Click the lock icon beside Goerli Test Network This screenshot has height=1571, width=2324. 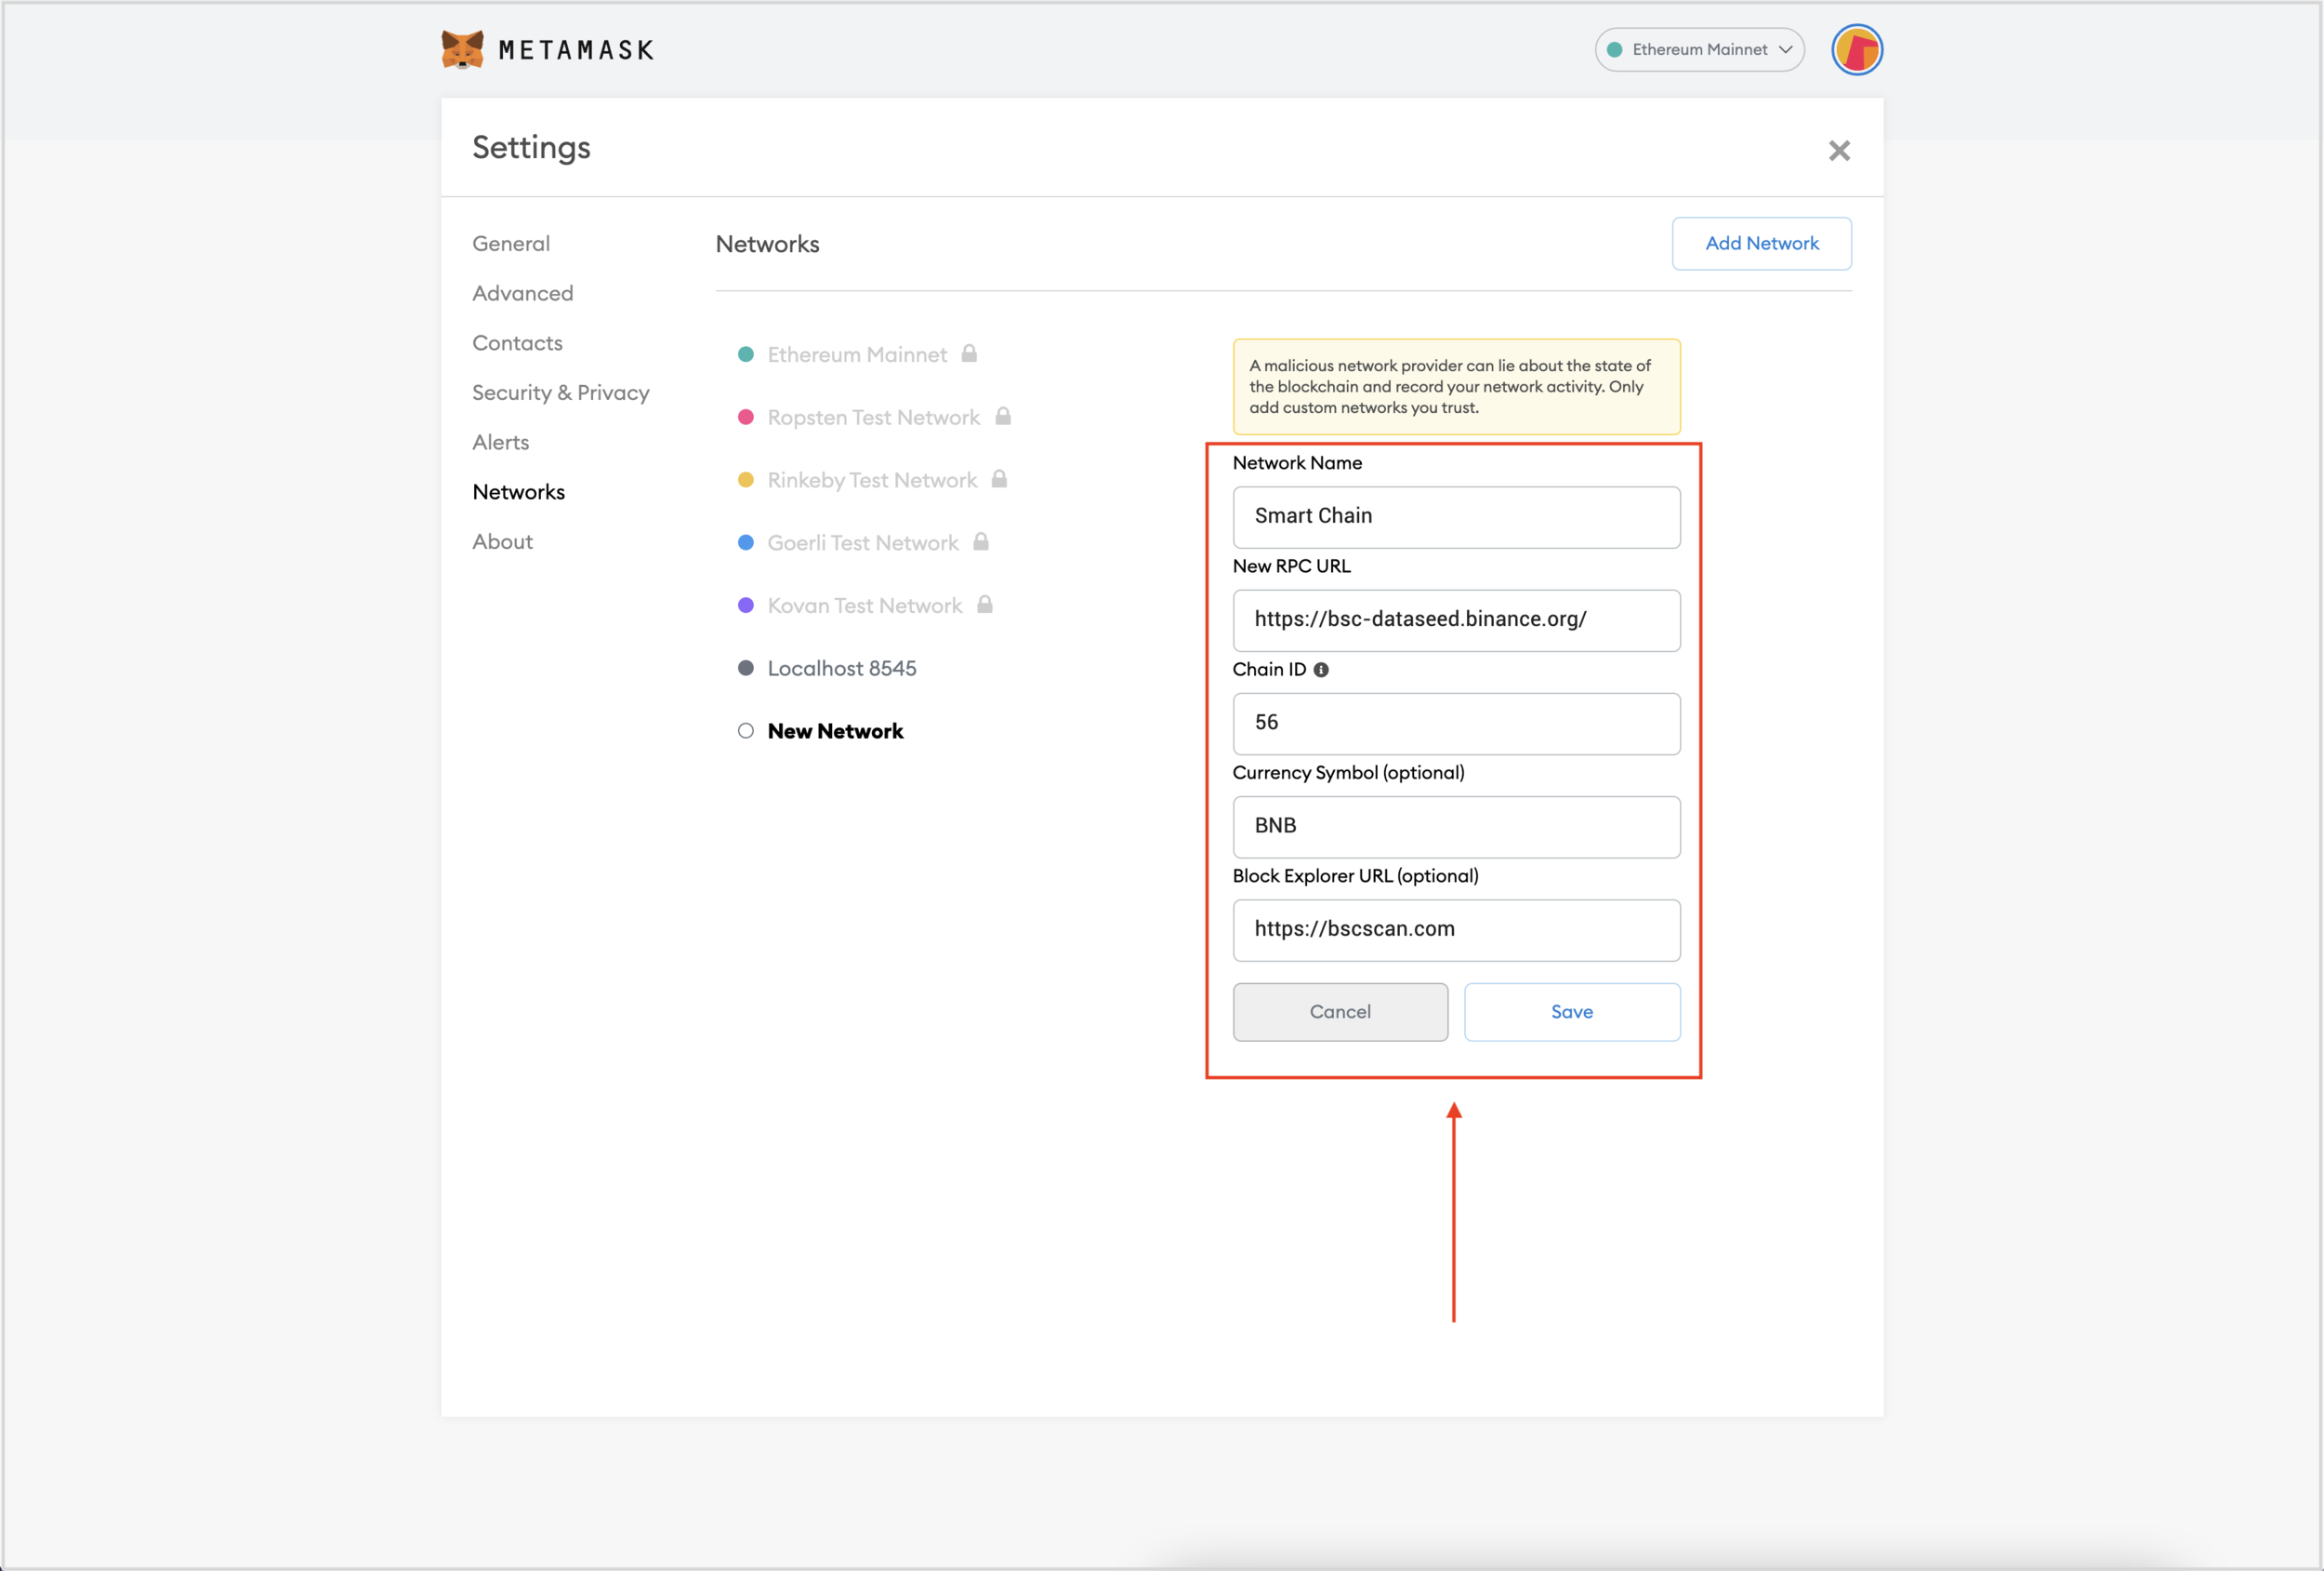[980, 541]
